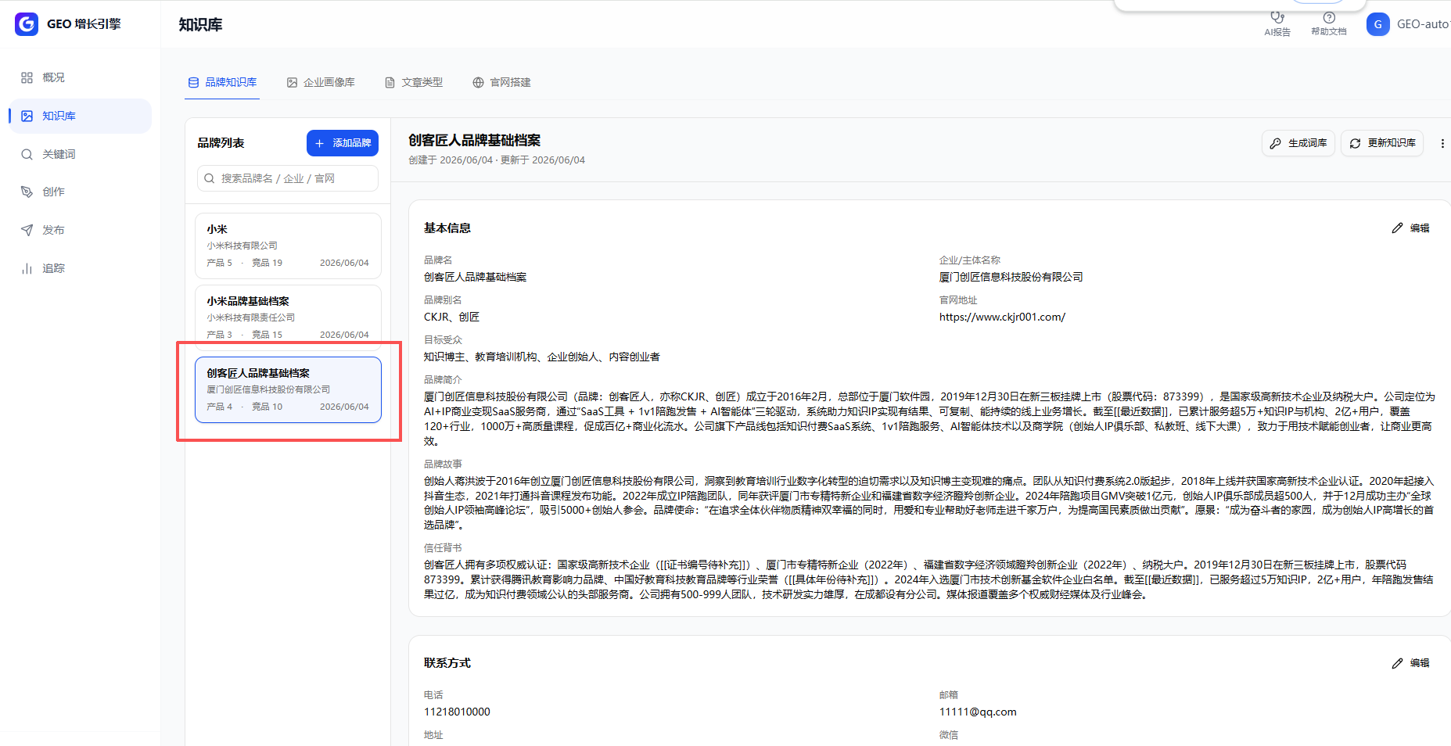Click the globe icon on 官网搭建 tab
The width and height of the screenshot is (1451, 746).
478,82
